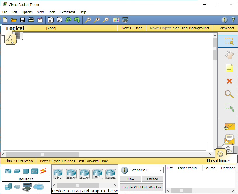
Task: Open a file with the folder icon
Action: 14,20
